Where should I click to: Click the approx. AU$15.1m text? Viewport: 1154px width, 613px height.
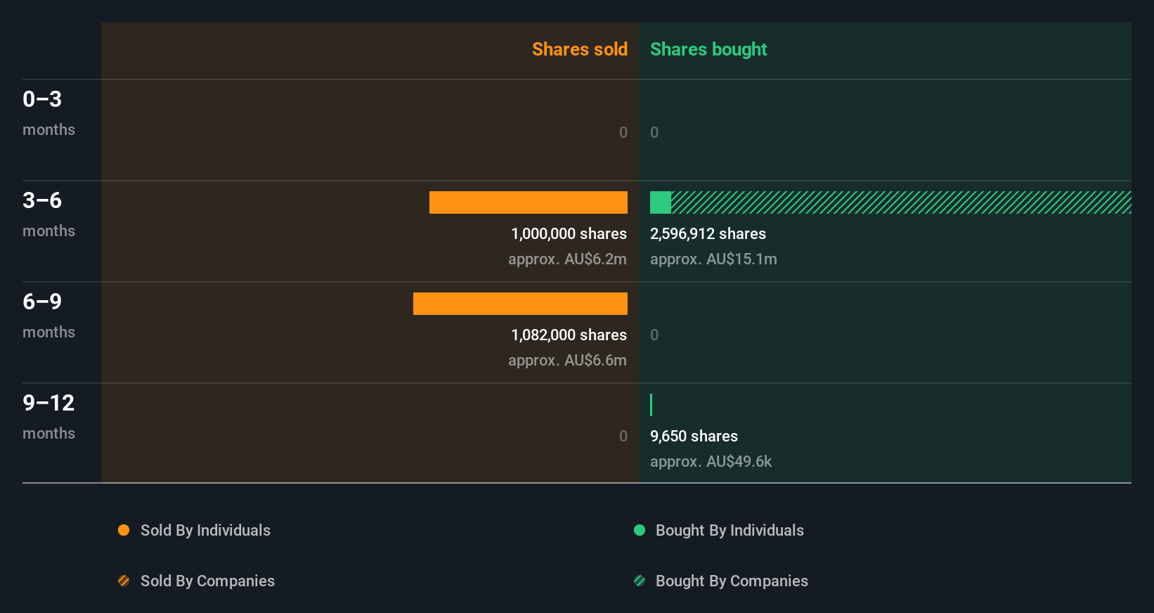click(713, 259)
